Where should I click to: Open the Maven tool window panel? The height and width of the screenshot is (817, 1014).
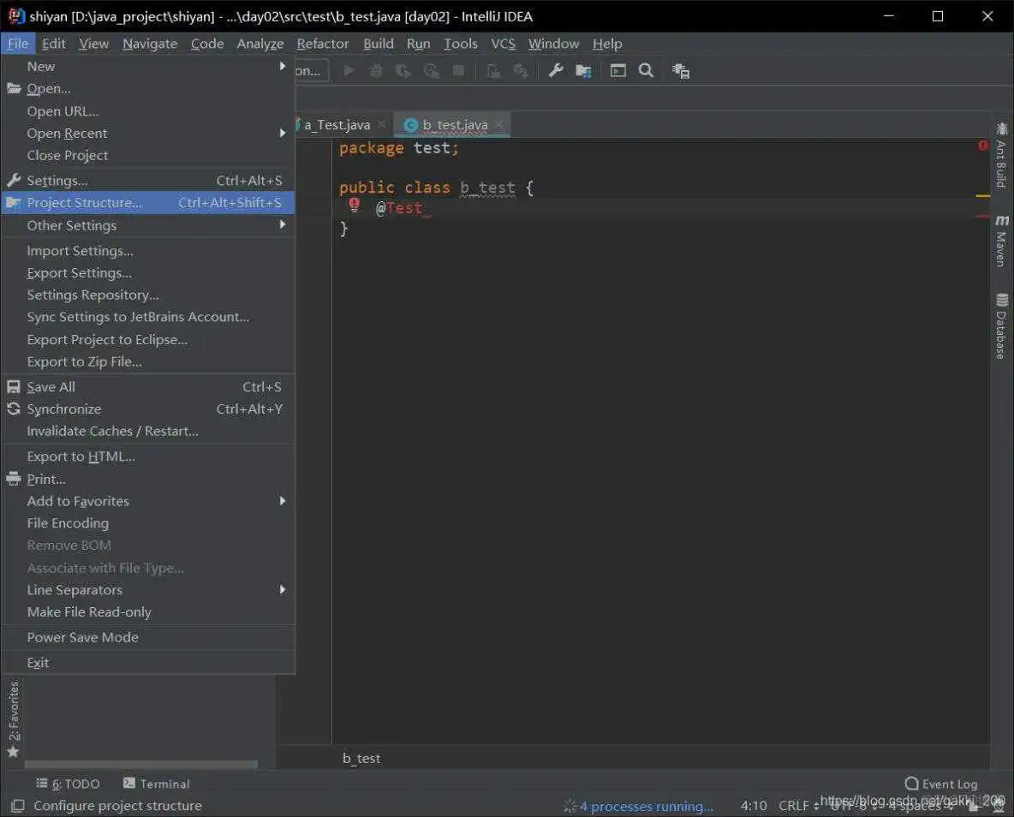click(1002, 242)
